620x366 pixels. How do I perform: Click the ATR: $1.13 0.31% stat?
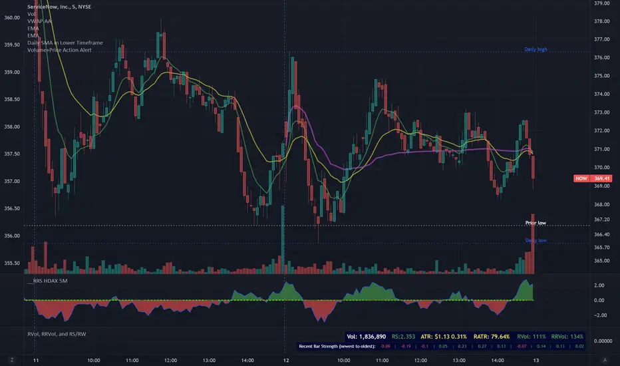[x=443, y=336]
